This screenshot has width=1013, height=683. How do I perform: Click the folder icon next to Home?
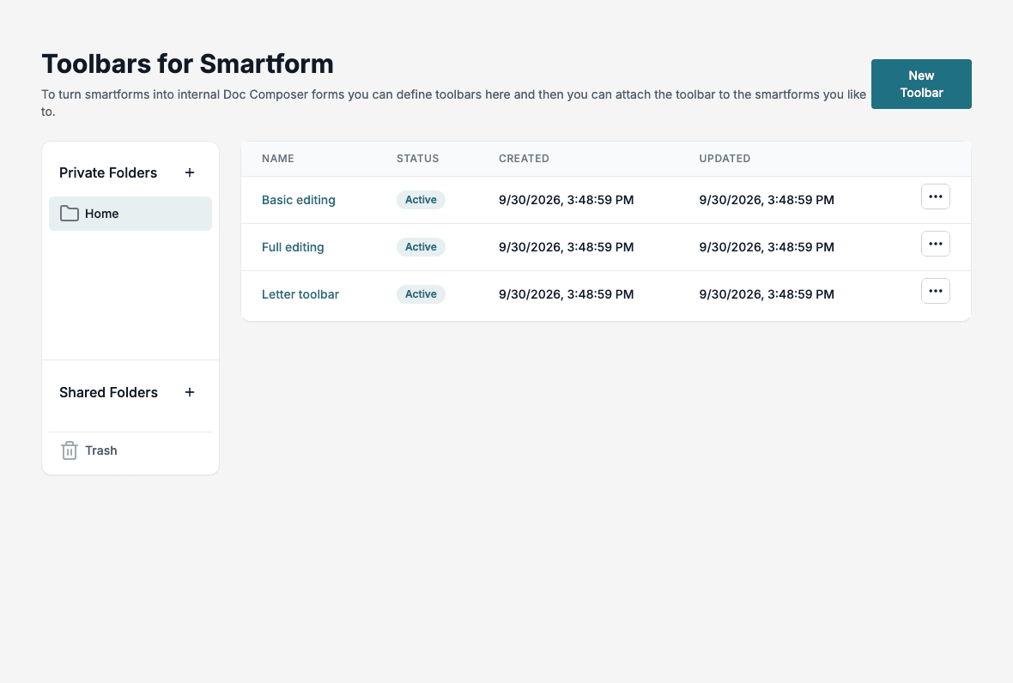click(70, 214)
